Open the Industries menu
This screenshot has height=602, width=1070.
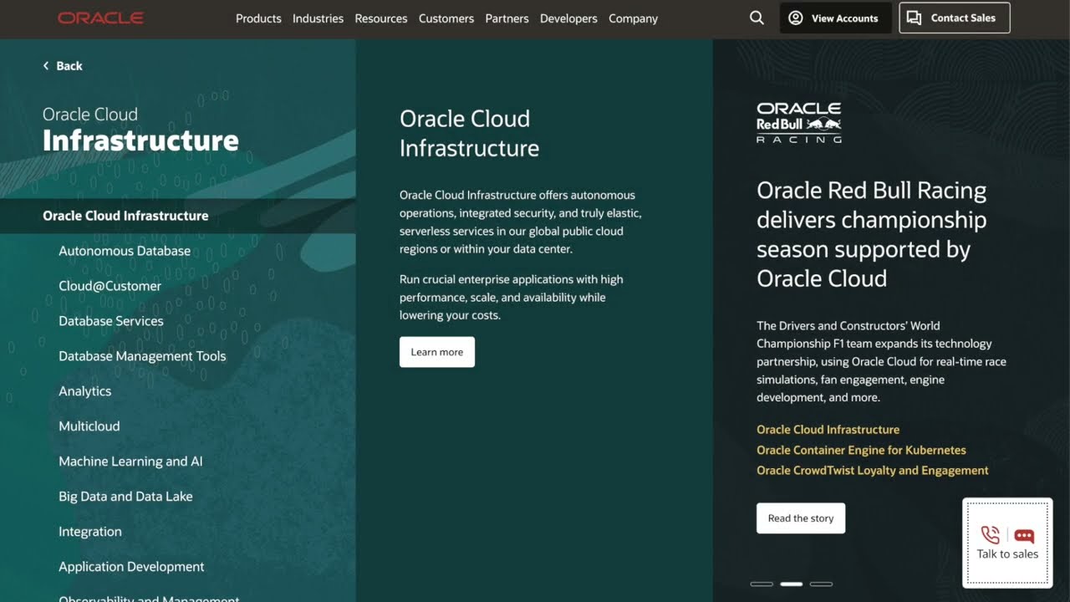click(318, 18)
